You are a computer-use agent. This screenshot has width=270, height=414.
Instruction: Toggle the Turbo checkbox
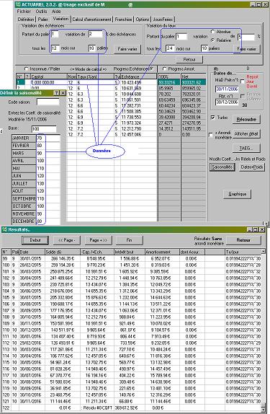[213, 118]
